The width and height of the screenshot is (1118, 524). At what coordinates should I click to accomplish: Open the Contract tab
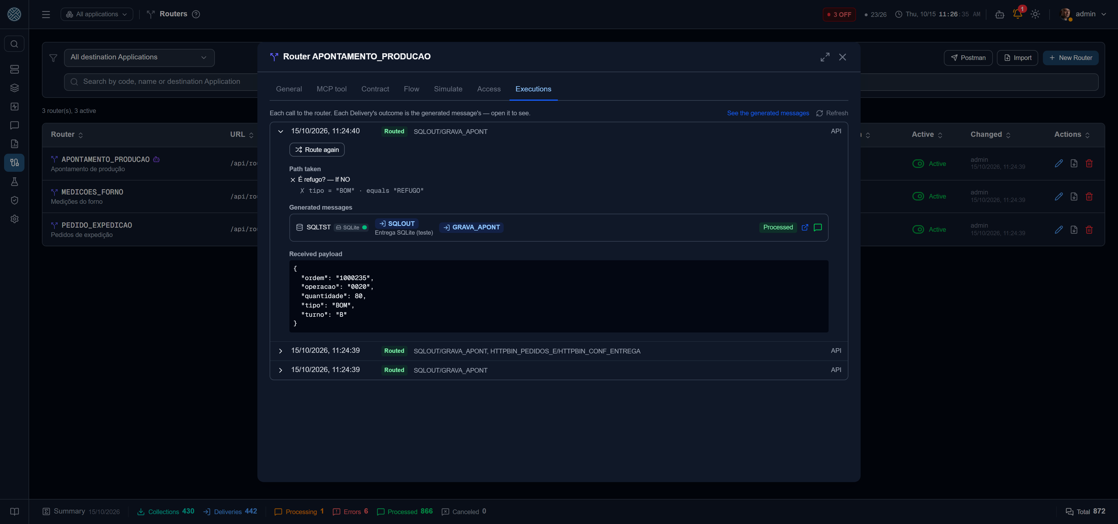[x=375, y=89]
